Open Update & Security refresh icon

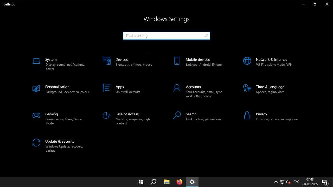36,143
